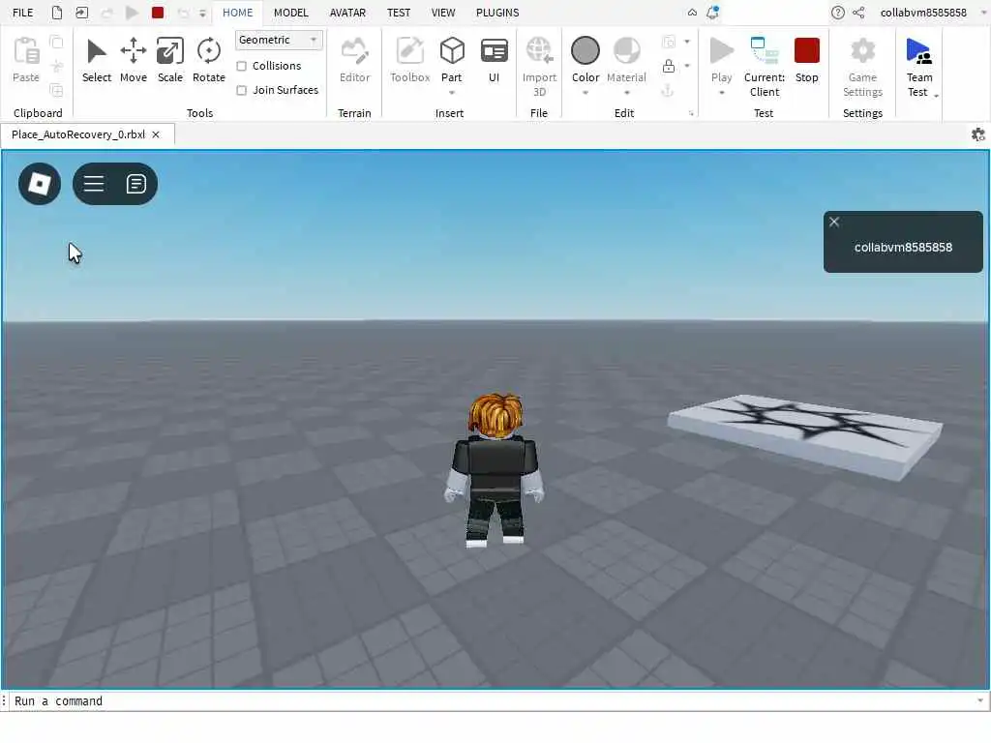
Task: Switch to the PLUGINS tab
Action: [497, 13]
